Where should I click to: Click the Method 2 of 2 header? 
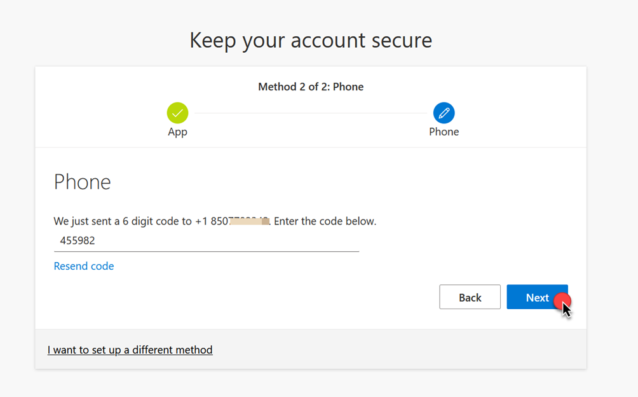tap(311, 87)
